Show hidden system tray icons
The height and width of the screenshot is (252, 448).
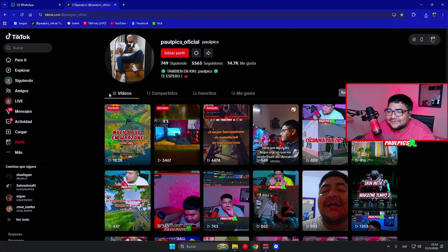coord(388,246)
